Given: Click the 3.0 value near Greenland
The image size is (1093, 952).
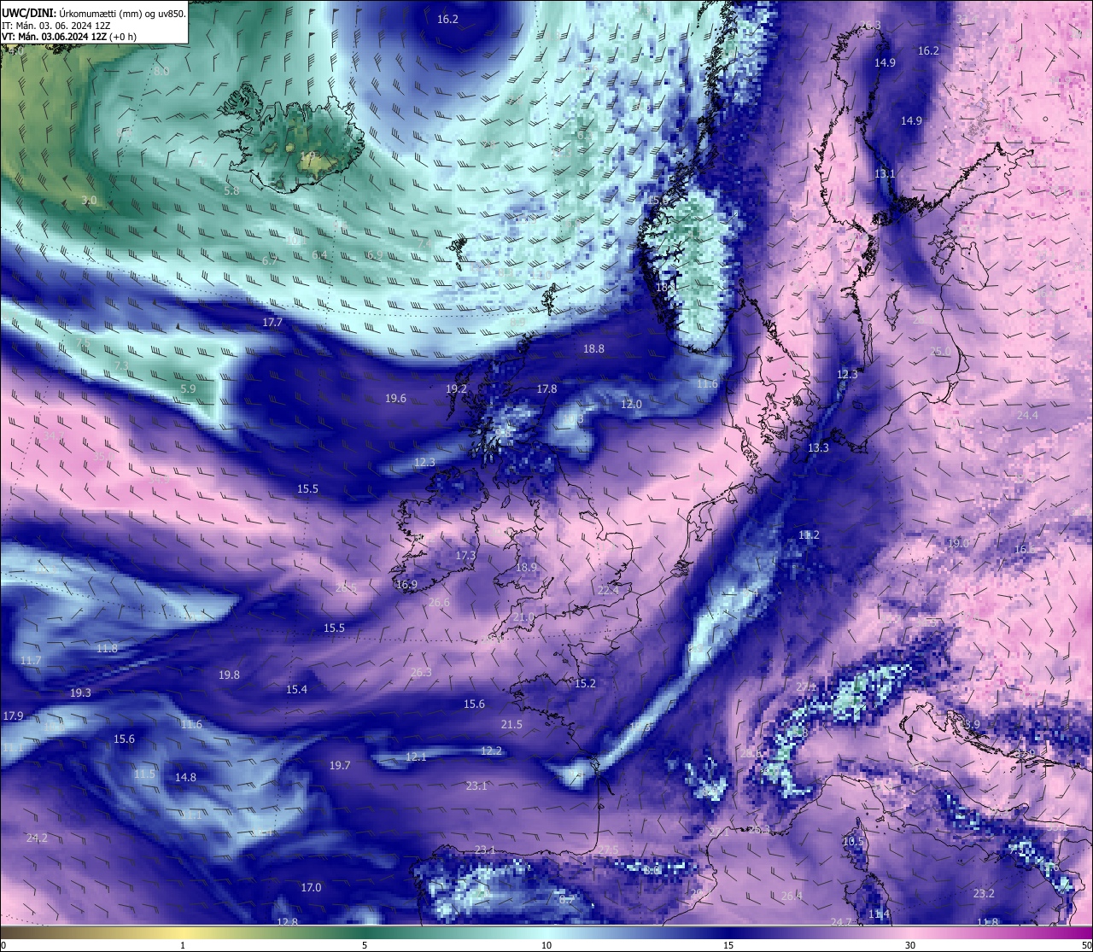Looking at the screenshot, I should [x=89, y=200].
